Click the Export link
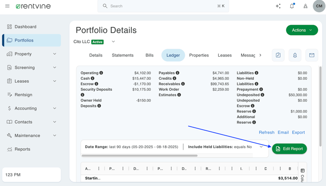 (299, 132)
